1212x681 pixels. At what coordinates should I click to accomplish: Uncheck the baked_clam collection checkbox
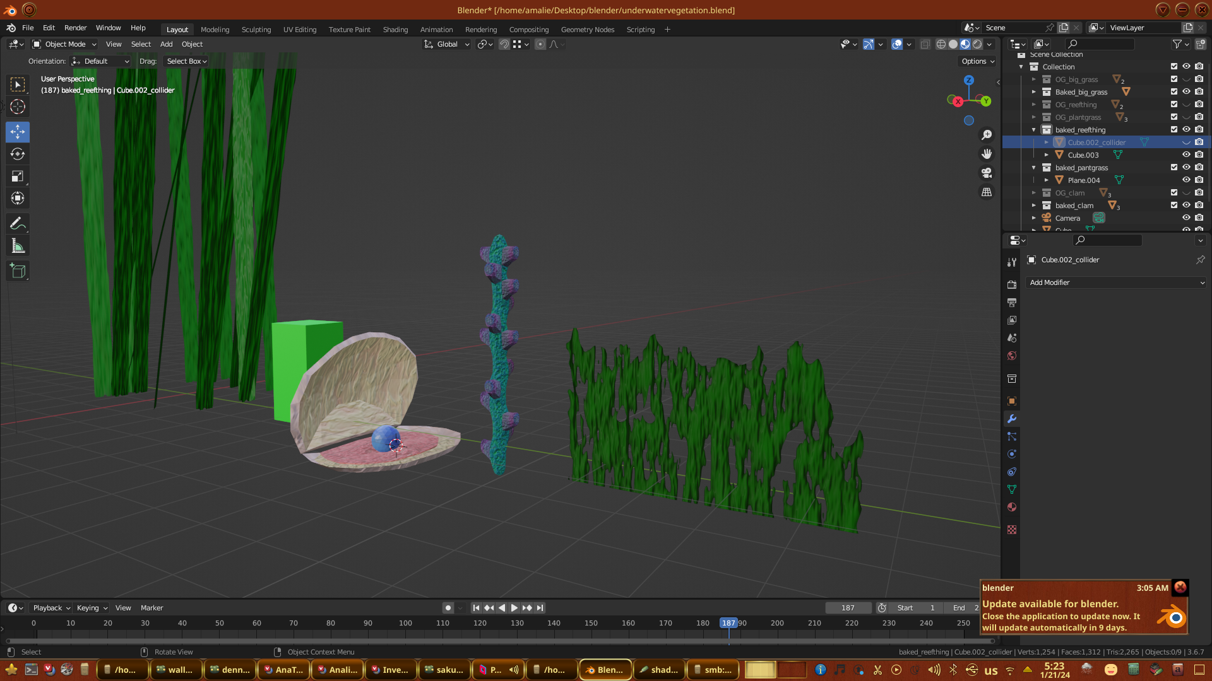1174,206
